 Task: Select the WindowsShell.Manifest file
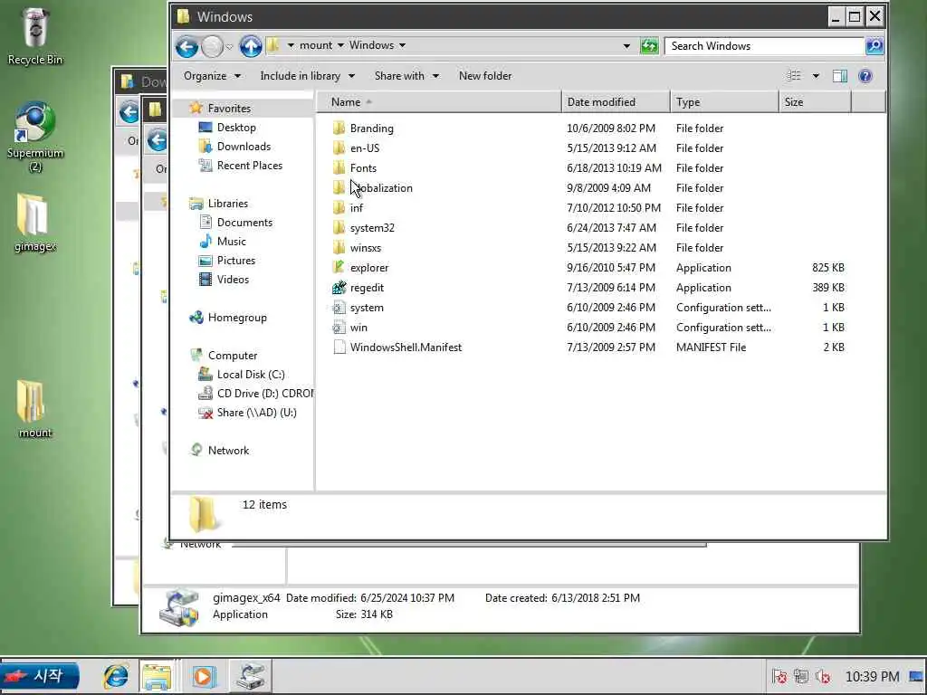[406, 347]
